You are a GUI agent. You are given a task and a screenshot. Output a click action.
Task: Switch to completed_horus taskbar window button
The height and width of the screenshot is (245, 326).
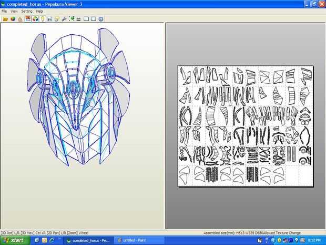click(x=88, y=240)
